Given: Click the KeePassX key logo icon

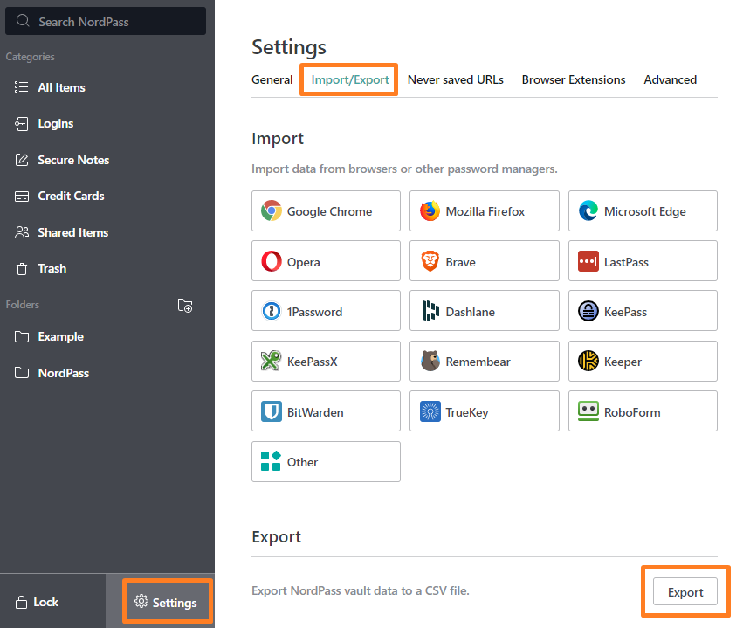Looking at the screenshot, I should [271, 361].
